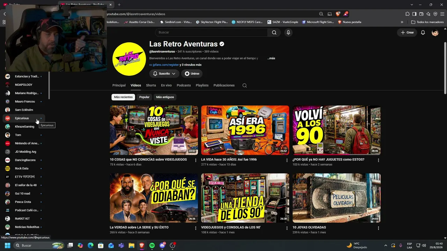Open the Suscrito subscription dropdown
This screenshot has height=251, width=447.
(164, 74)
